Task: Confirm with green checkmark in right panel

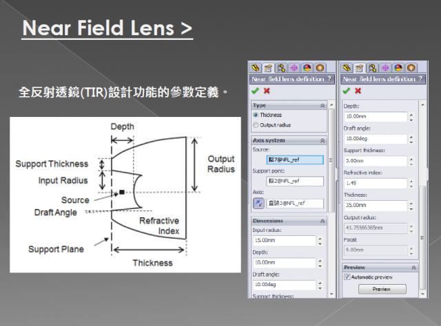Action: tap(347, 91)
